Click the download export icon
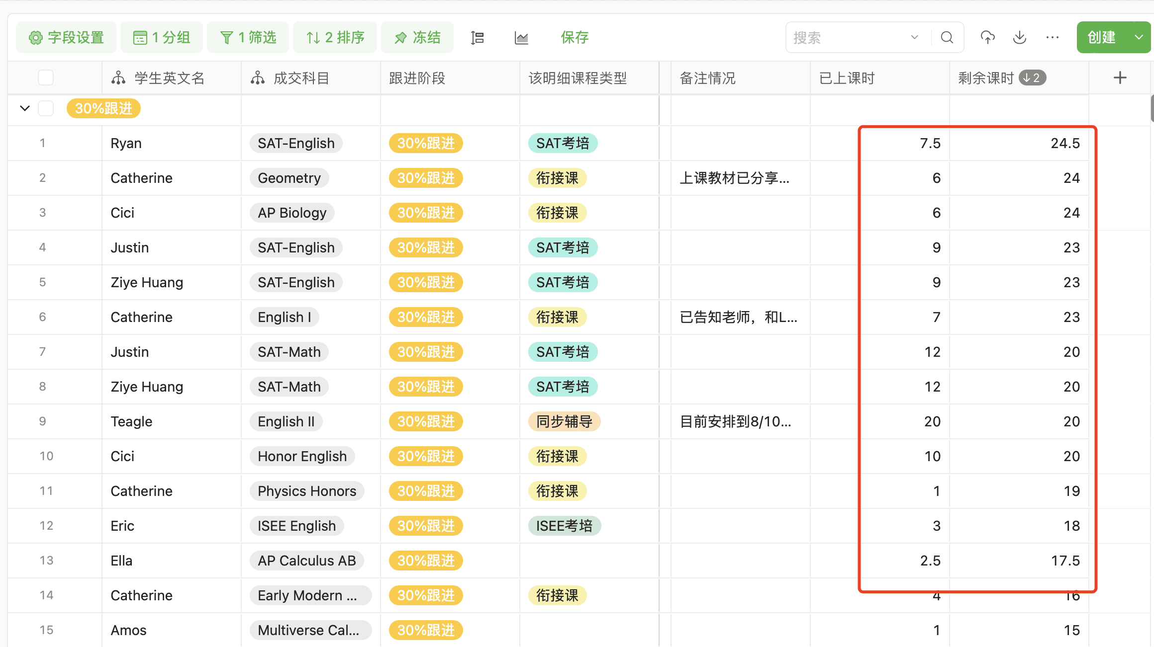 [x=1020, y=37]
